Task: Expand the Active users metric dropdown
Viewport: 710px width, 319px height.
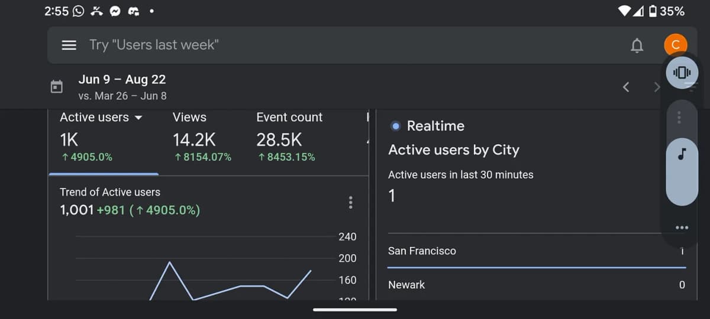Action: (138, 118)
